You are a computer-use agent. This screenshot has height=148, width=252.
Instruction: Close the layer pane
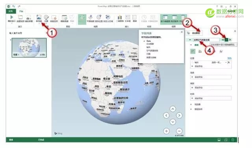tap(235, 31)
